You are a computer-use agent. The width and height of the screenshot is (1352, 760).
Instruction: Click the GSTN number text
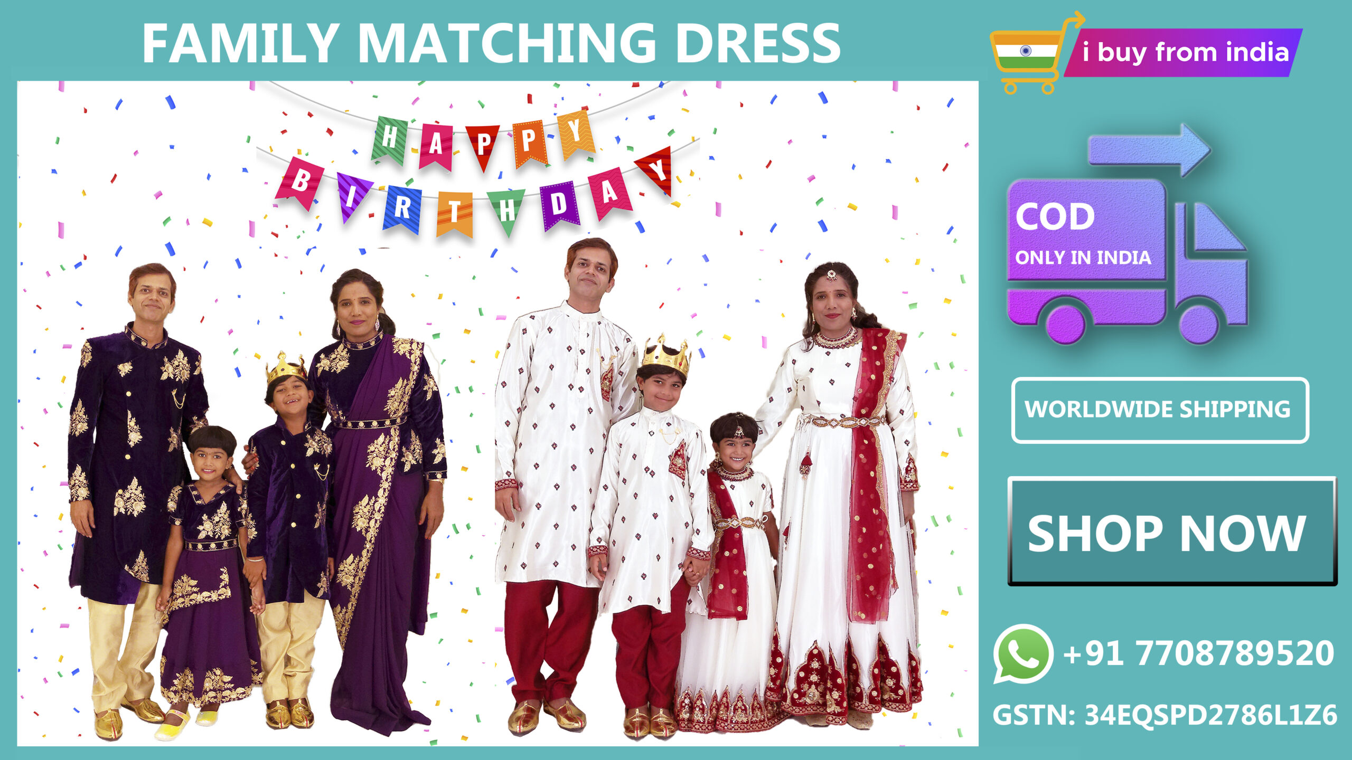click(x=1165, y=715)
